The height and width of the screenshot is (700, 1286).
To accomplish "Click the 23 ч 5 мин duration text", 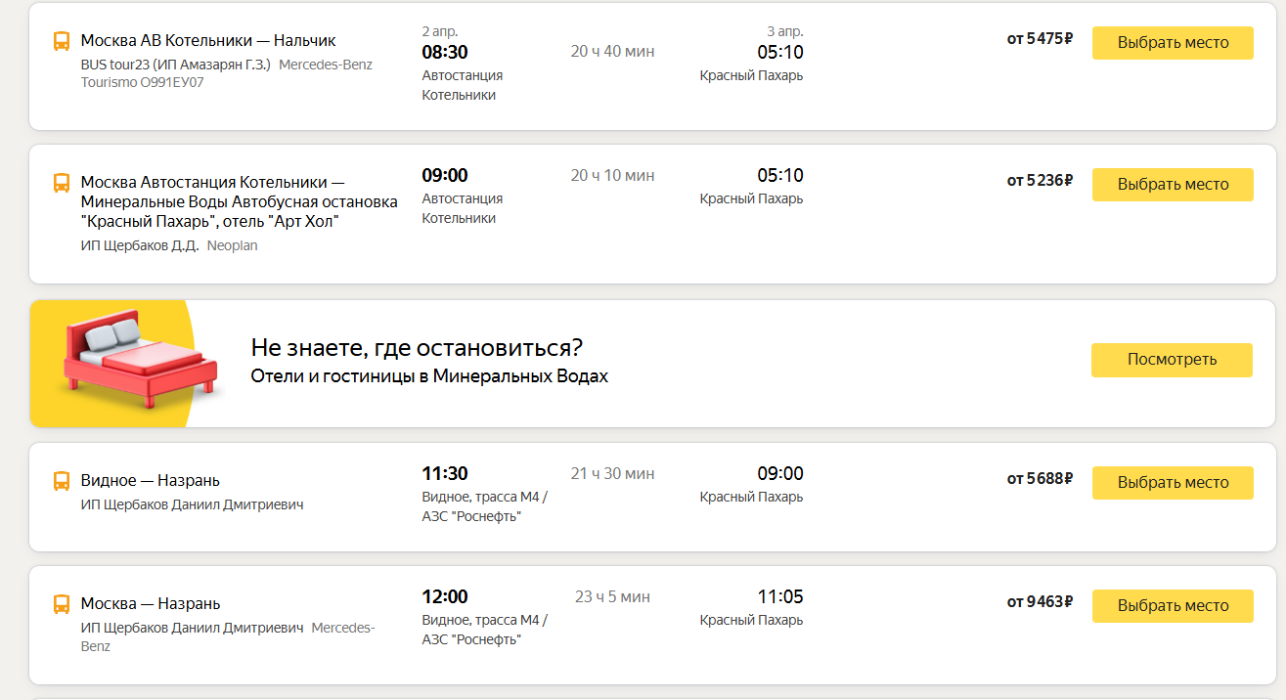I will point(612,597).
